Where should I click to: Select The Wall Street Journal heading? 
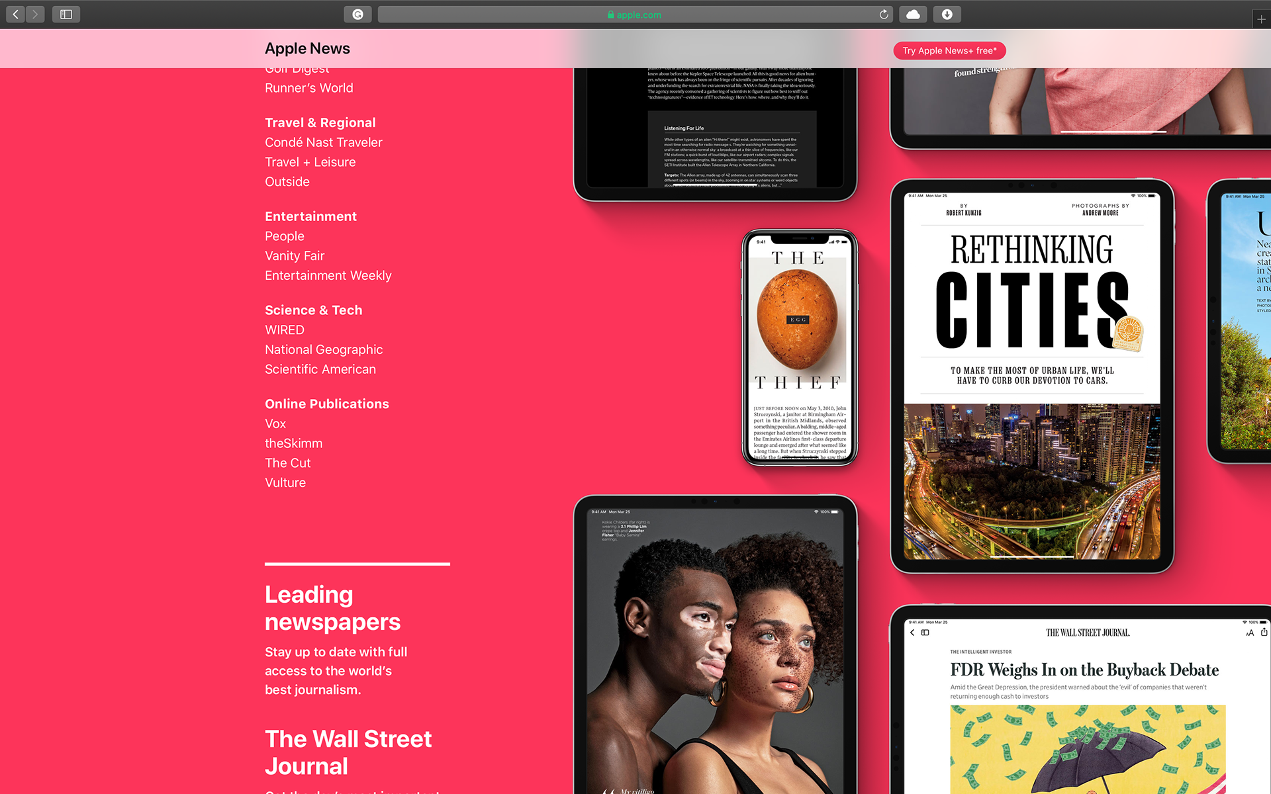point(348,752)
